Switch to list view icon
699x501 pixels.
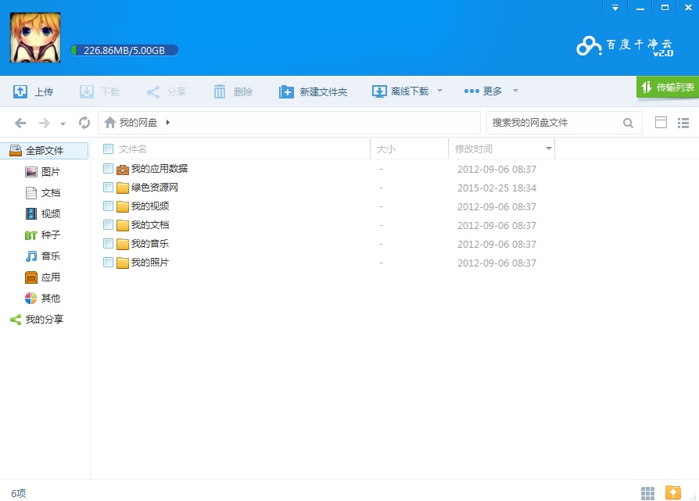click(683, 123)
